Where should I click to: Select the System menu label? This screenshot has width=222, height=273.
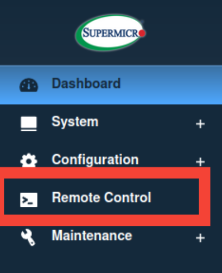[x=75, y=122]
